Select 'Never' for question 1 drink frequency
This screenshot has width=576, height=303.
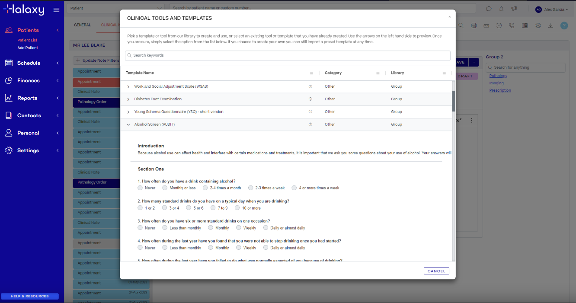point(140,188)
